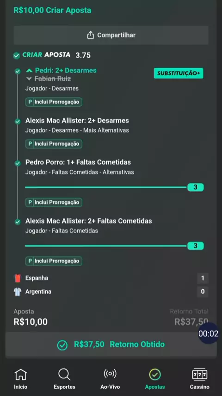Viewport: 222px width, 396px height.
Task: Click checkmark beside Pedro Porro selection
Action: click(x=18, y=163)
